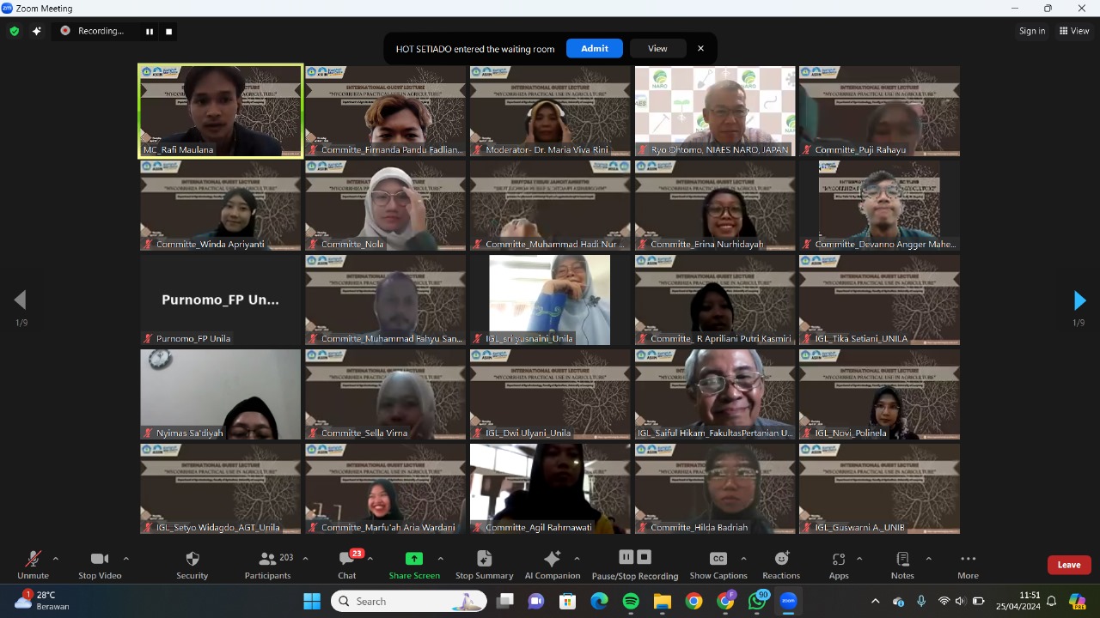
Task: Turn off camera with Stop Video
Action: pos(100,560)
